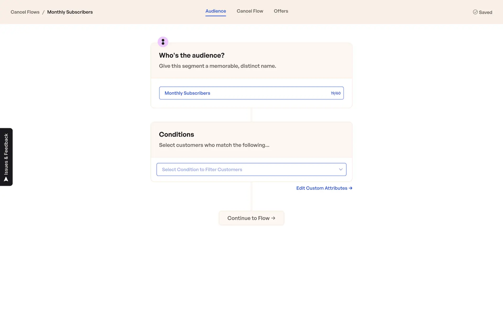Image resolution: width=503 pixels, height=314 pixels.
Task: Click the purple segment icon badge
Action: (163, 42)
